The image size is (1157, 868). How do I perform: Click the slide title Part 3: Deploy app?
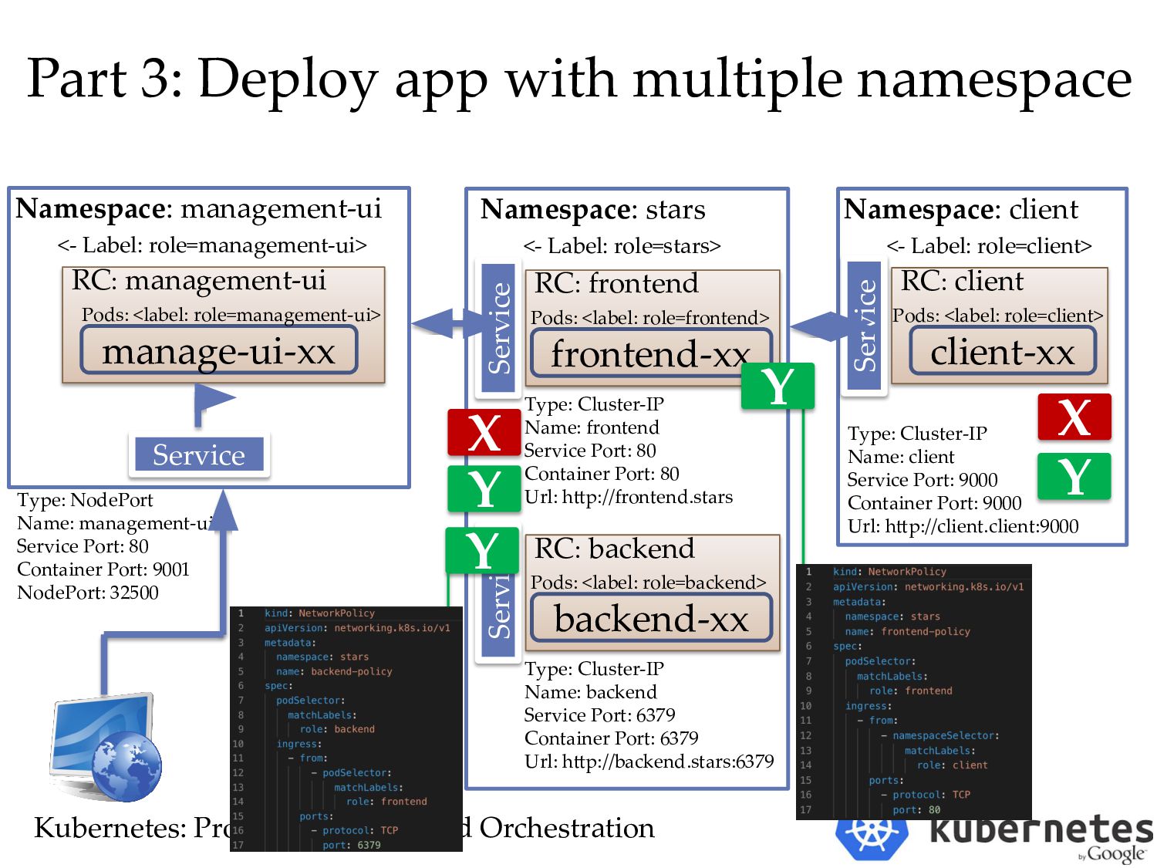pyautogui.click(x=578, y=78)
